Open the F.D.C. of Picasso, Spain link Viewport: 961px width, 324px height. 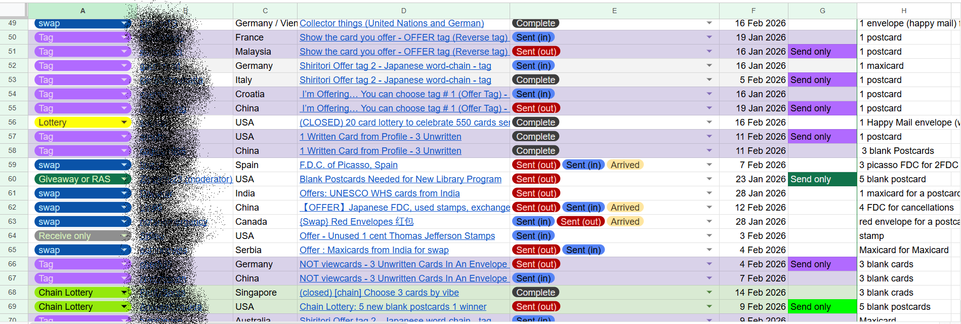(348, 165)
